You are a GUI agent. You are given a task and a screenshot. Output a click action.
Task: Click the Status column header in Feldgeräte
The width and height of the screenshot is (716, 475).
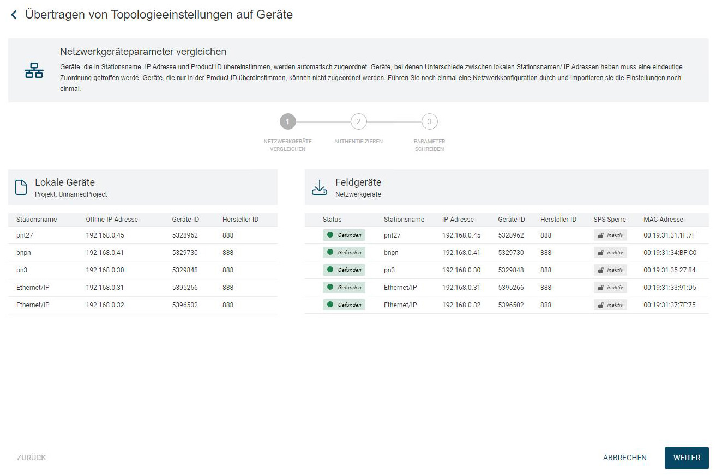pos(332,220)
